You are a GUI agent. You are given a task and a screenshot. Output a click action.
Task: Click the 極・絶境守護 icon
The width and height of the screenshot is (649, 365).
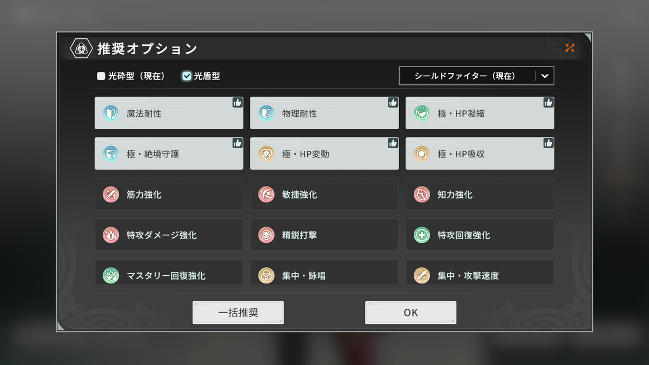(x=111, y=154)
